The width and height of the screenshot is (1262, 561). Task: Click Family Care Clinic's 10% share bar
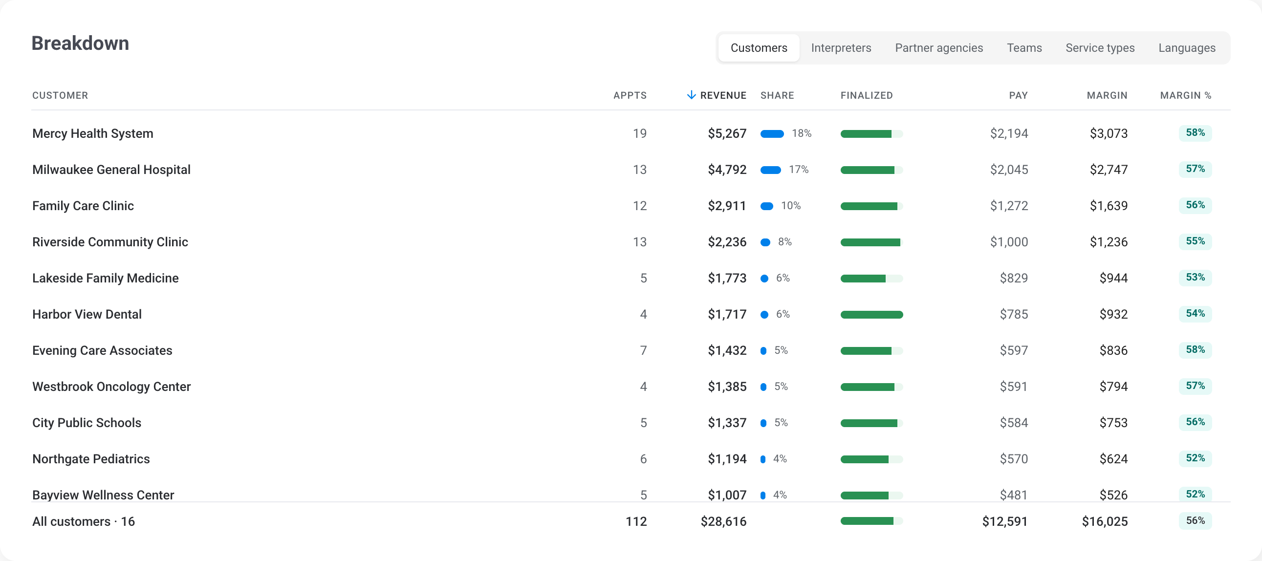767,206
